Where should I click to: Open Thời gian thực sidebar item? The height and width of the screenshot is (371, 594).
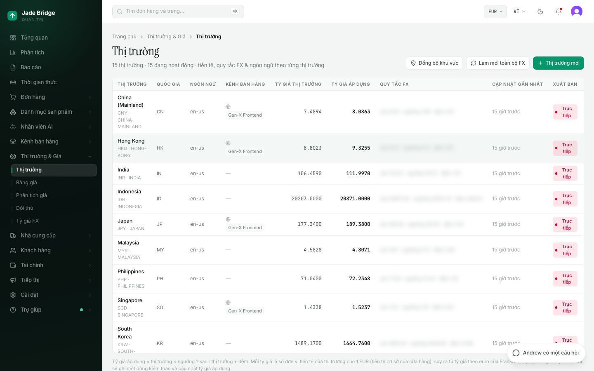[x=51, y=82]
